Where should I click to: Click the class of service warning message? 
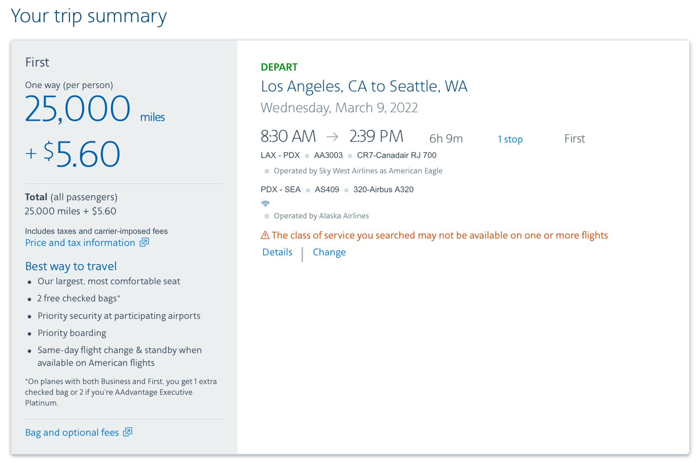(x=439, y=235)
